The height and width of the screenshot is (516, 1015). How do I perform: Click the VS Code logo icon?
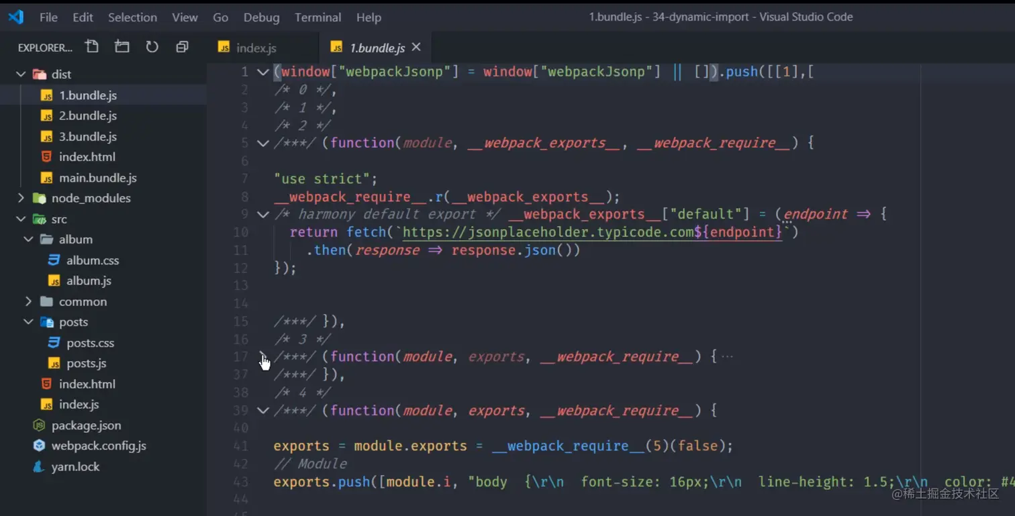pyautogui.click(x=16, y=17)
